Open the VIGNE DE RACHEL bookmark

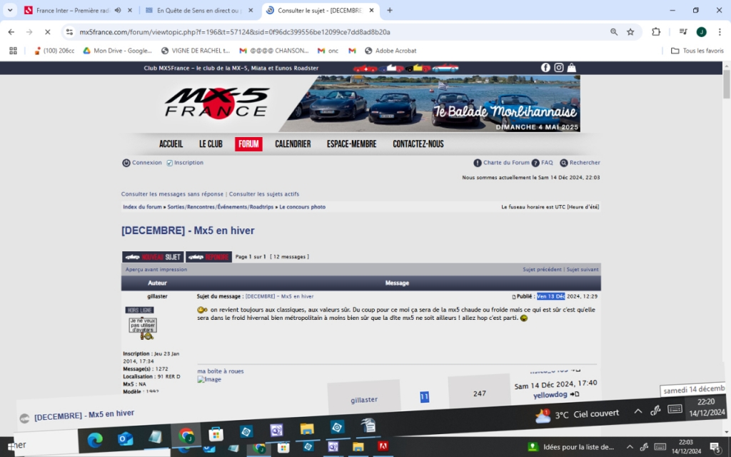(x=196, y=51)
